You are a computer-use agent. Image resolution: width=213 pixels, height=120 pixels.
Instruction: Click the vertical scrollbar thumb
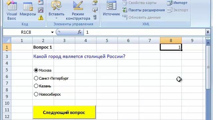[208, 67]
